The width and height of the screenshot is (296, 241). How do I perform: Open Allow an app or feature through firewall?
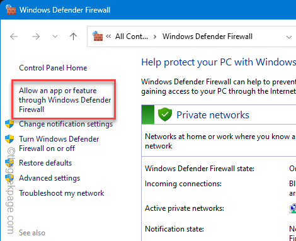[x=65, y=100]
